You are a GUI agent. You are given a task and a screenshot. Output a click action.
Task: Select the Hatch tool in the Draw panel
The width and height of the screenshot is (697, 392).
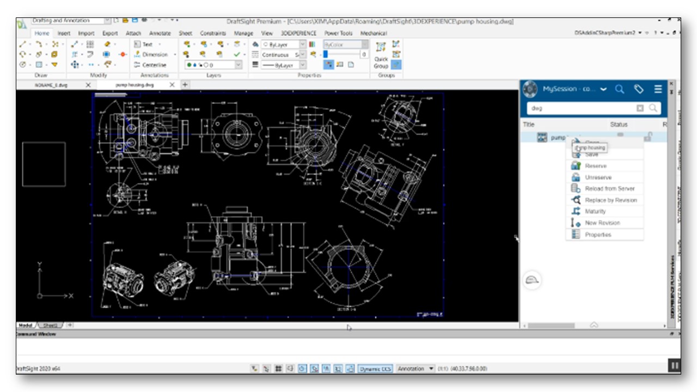[x=39, y=64]
